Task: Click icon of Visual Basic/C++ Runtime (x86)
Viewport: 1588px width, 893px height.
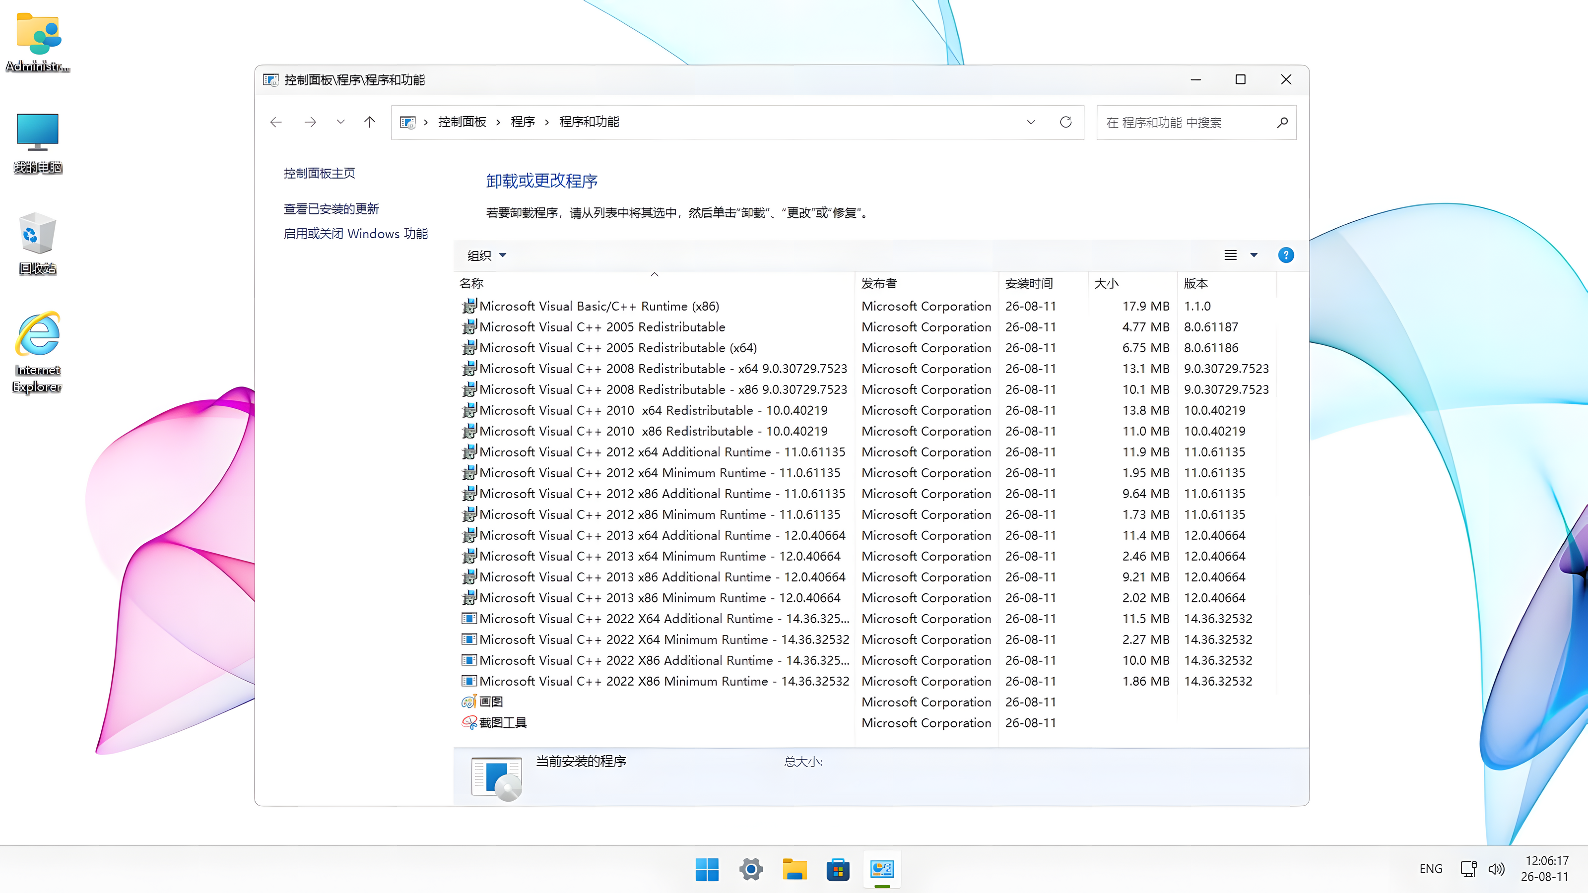Action: 469,306
